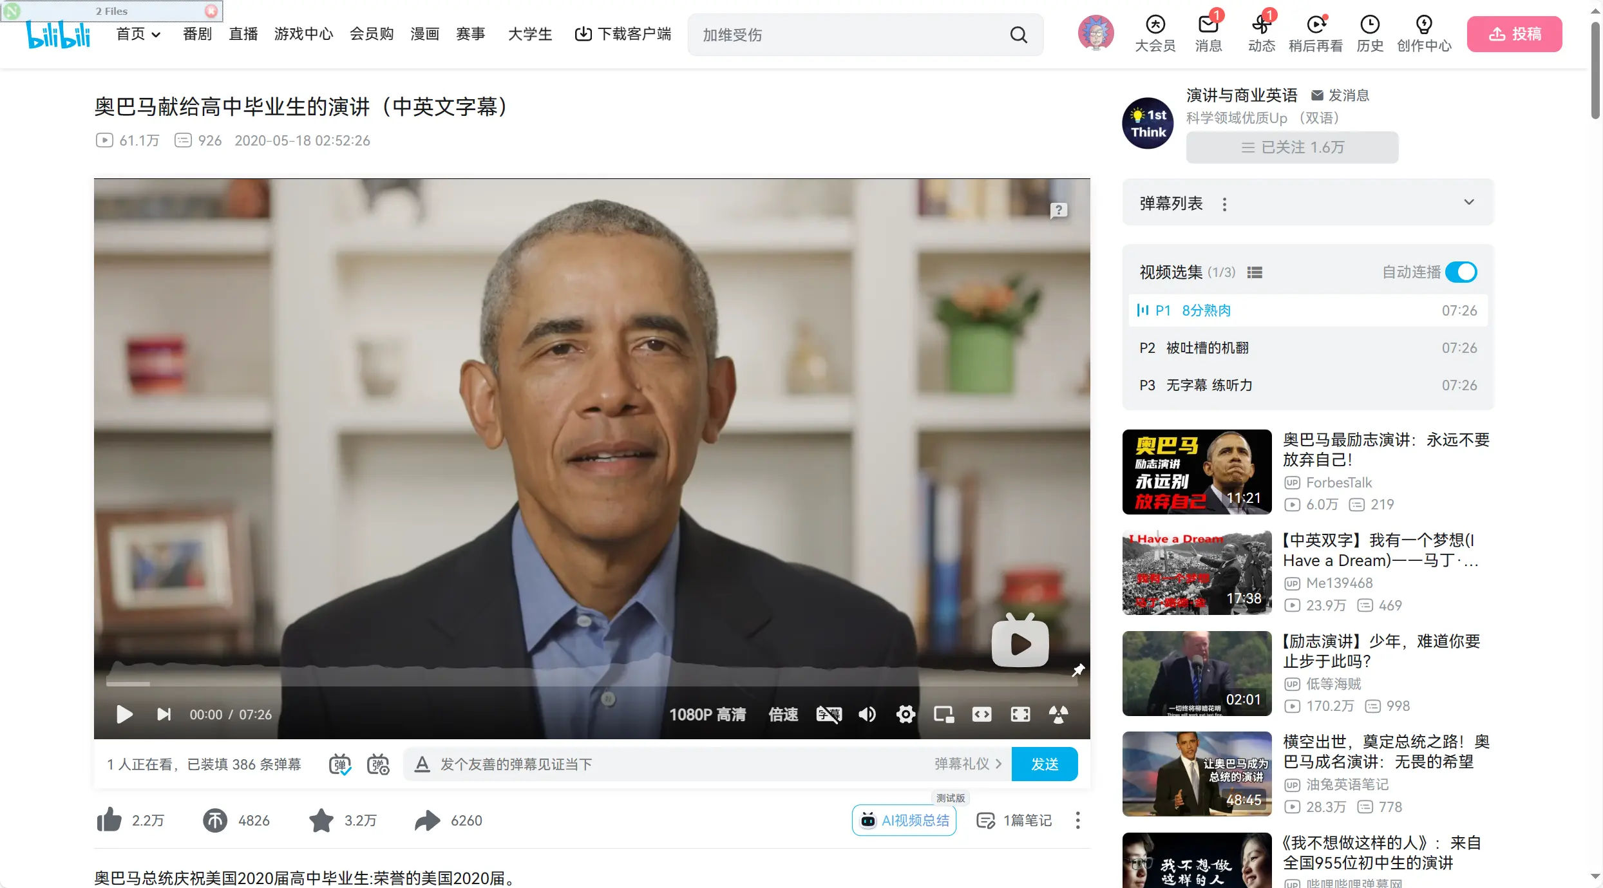Expand the 弹幕列表 panel chevron

(x=1468, y=202)
